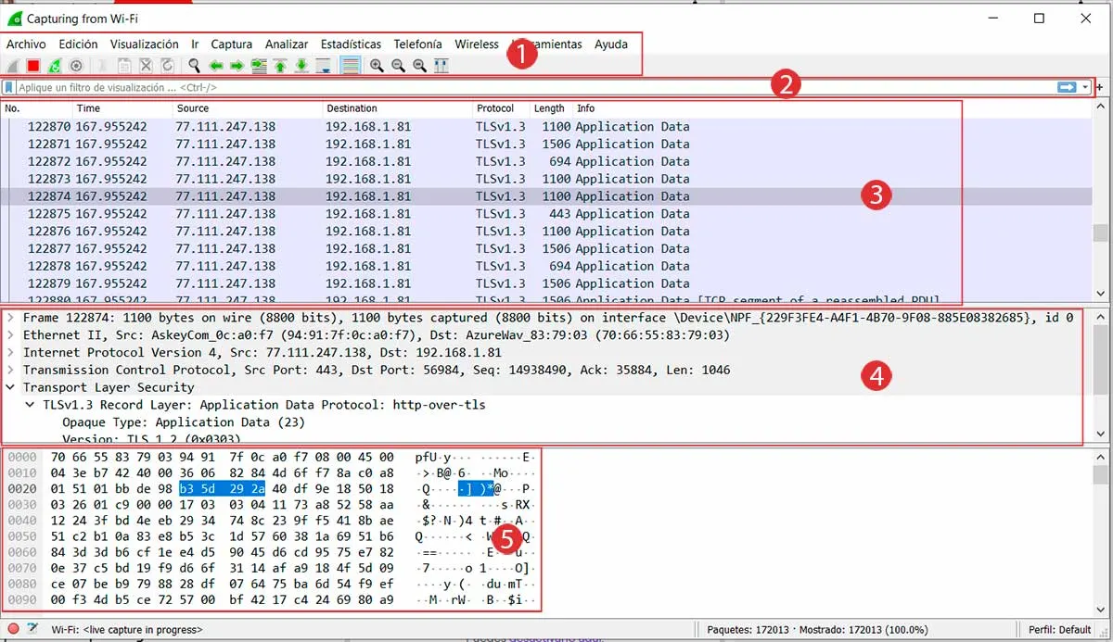
Task: Open the Telefonía menu
Action: click(417, 44)
